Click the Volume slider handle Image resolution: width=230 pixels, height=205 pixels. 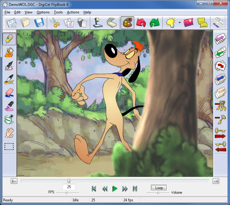(158, 193)
